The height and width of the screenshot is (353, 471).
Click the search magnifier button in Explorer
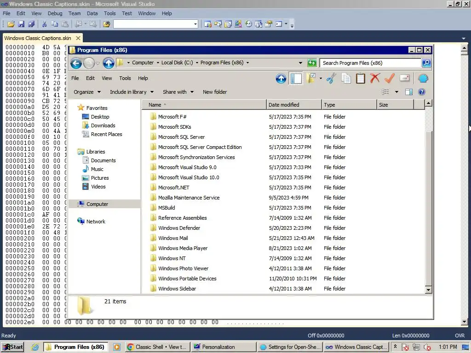coord(426,63)
